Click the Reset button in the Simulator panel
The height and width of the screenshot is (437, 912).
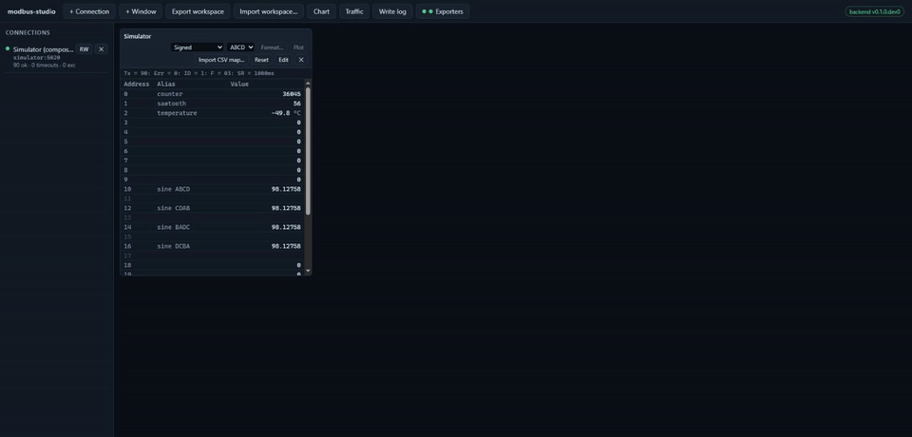tap(262, 60)
